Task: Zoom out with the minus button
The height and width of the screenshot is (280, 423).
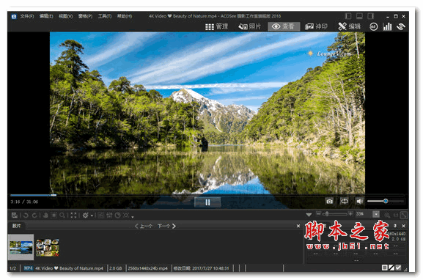Action: click(318, 213)
